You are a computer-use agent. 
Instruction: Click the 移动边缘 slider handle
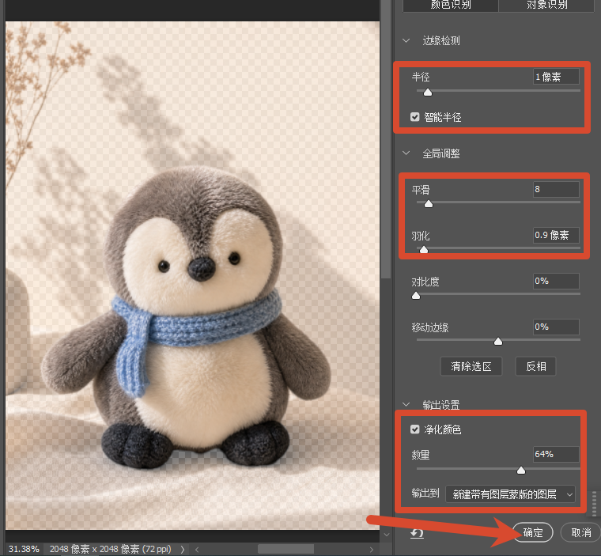coord(498,341)
